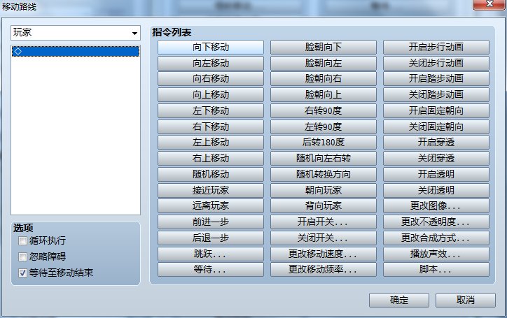Screen dimensions: 507x318
Task: Click the 关闭透明 button
Action: [436, 190]
